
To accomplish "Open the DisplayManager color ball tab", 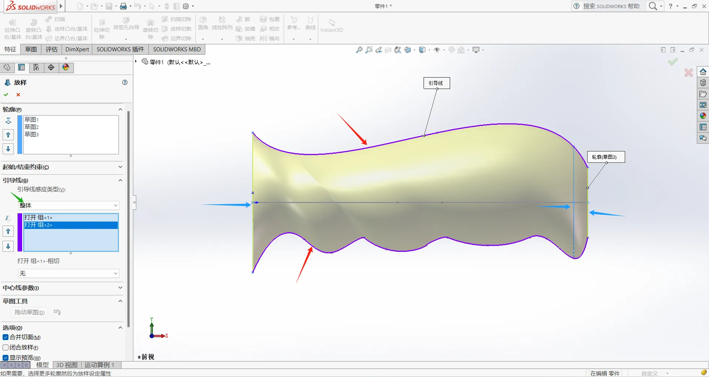I will coord(66,67).
